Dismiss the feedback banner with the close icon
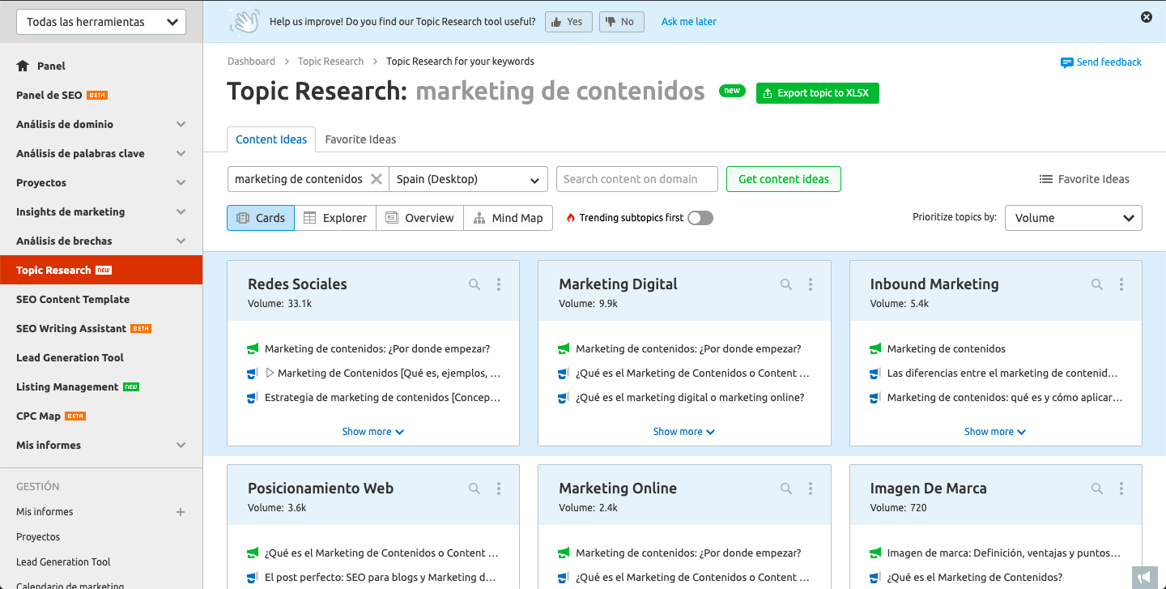Image resolution: width=1166 pixels, height=589 pixels. [1147, 17]
